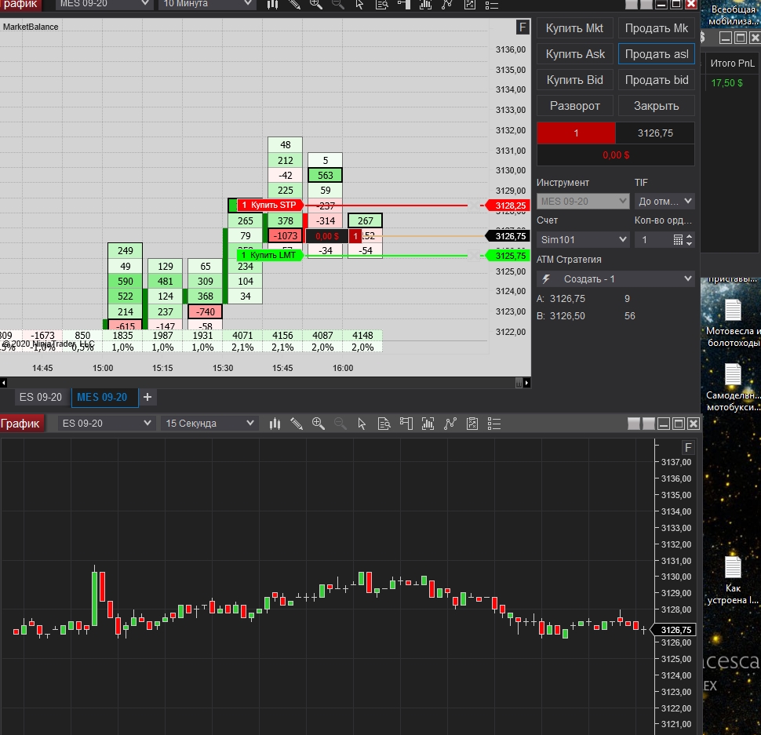Click the average price 3126,75 in Chart Trader
761x735 pixels.
pos(655,133)
